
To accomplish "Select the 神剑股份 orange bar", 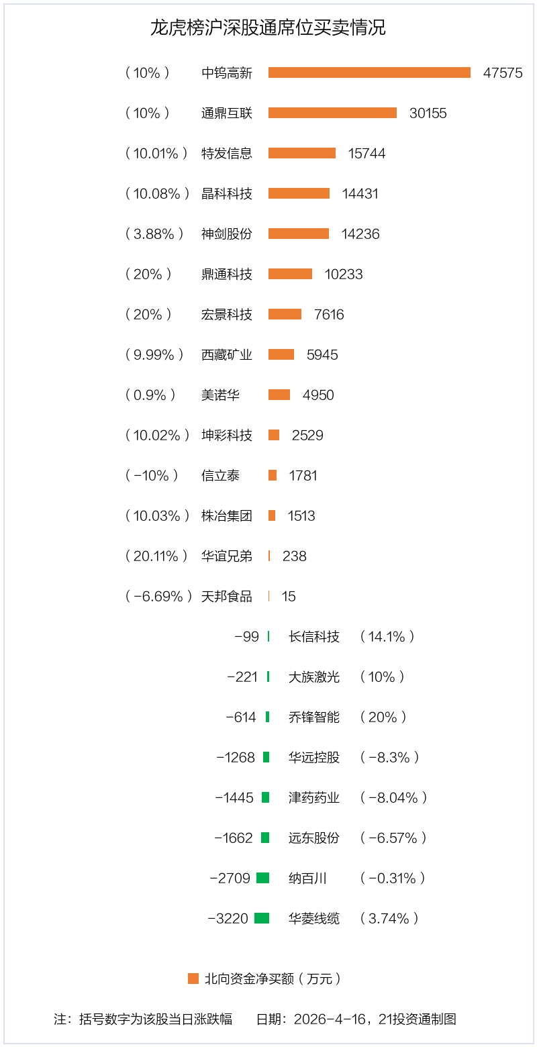I will coord(299,234).
